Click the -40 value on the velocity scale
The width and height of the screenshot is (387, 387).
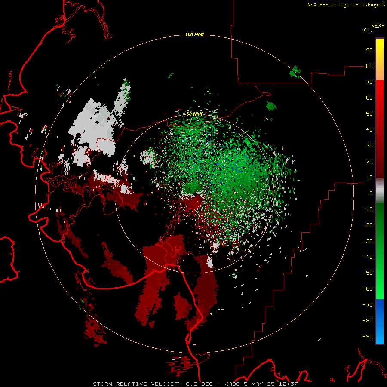coord(368,257)
